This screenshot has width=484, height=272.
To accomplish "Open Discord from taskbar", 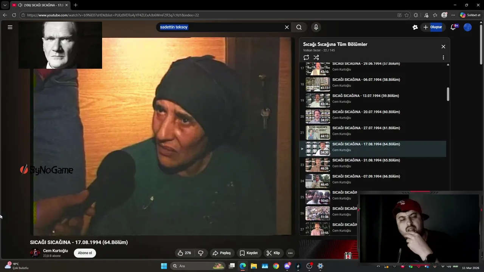I will pyautogui.click(x=287, y=266).
